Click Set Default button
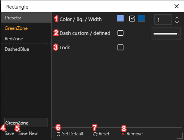184x140 pixels. click(70, 134)
